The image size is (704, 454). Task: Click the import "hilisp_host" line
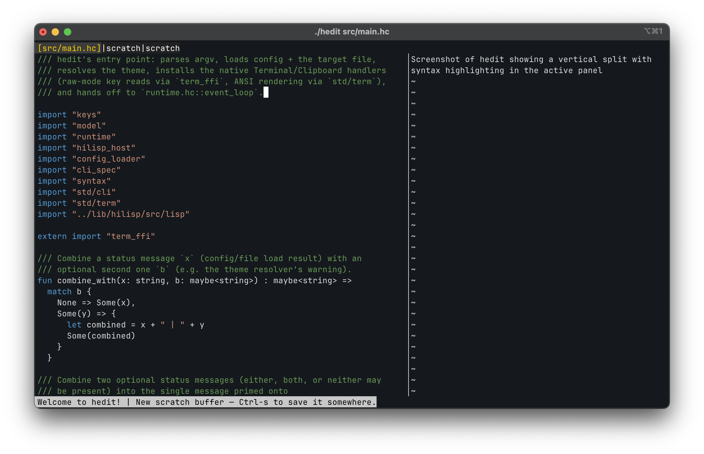point(87,148)
